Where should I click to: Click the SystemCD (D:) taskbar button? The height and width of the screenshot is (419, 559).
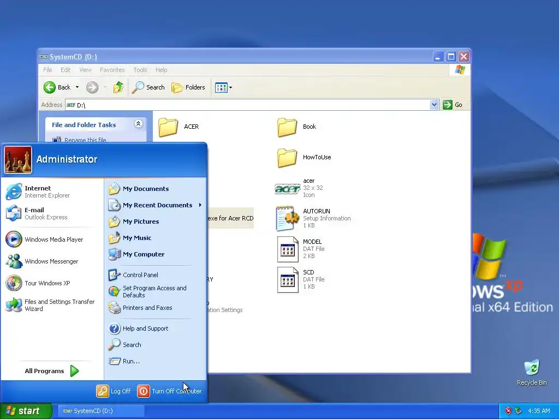tap(101, 411)
